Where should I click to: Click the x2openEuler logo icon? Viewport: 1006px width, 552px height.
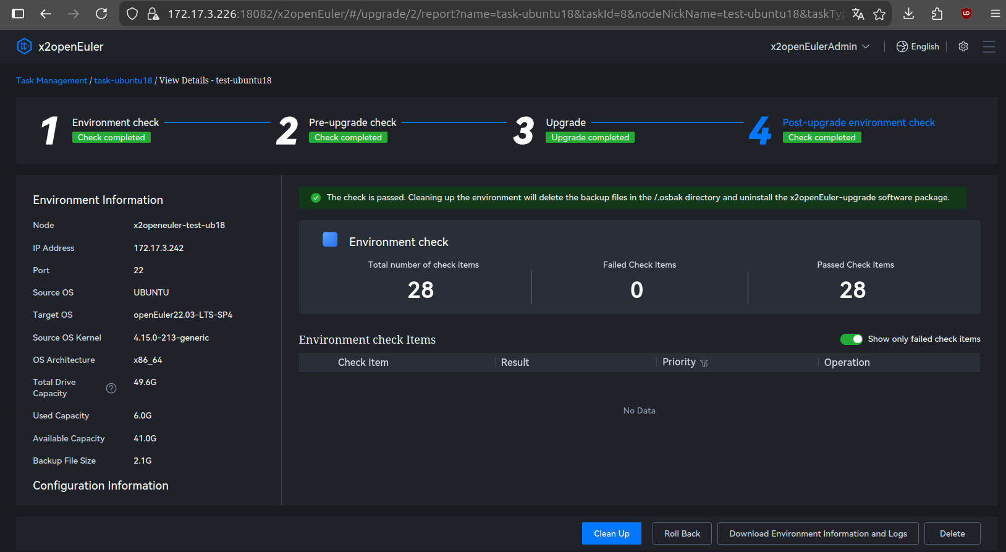click(24, 46)
